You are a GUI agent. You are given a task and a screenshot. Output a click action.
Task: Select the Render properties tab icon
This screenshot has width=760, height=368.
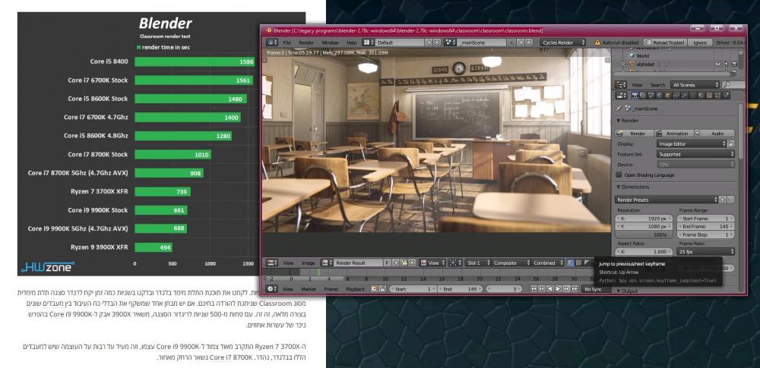[x=635, y=96]
